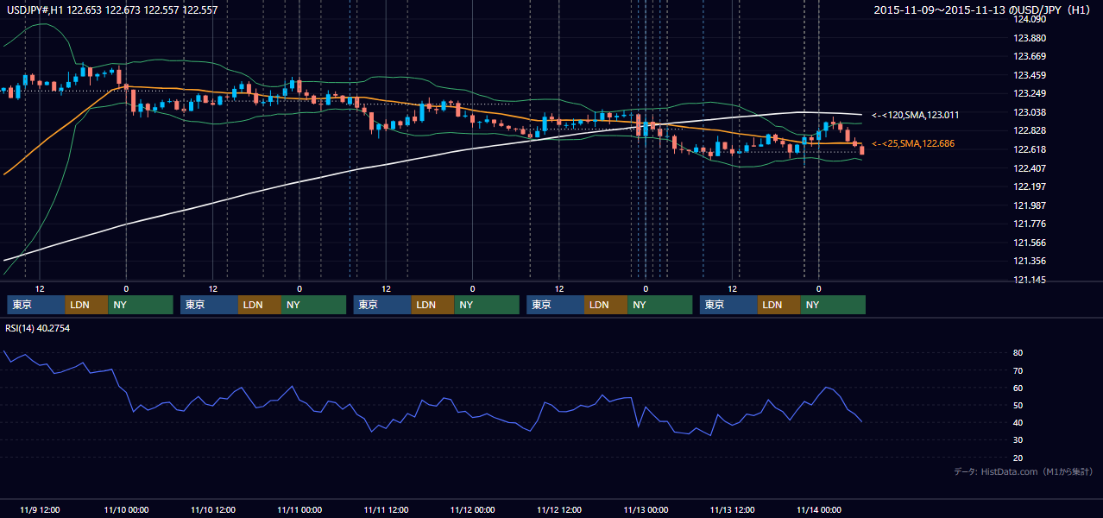
Task: Click the 11/14 00:00 time axis label
Action: tap(819, 509)
